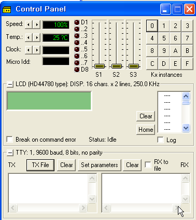Screen dimensions: 196x220
Task: Click keypad key 7
Action: (x=187, y=38)
